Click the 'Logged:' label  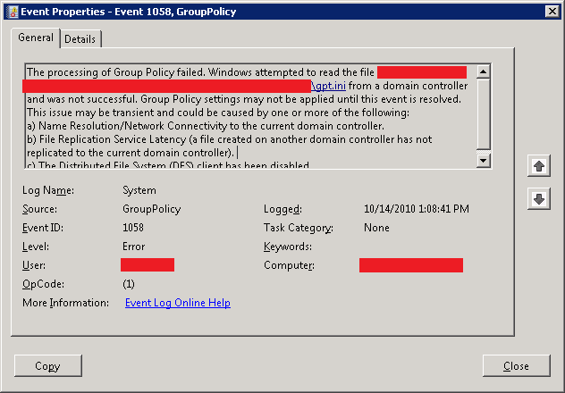pos(282,209)
